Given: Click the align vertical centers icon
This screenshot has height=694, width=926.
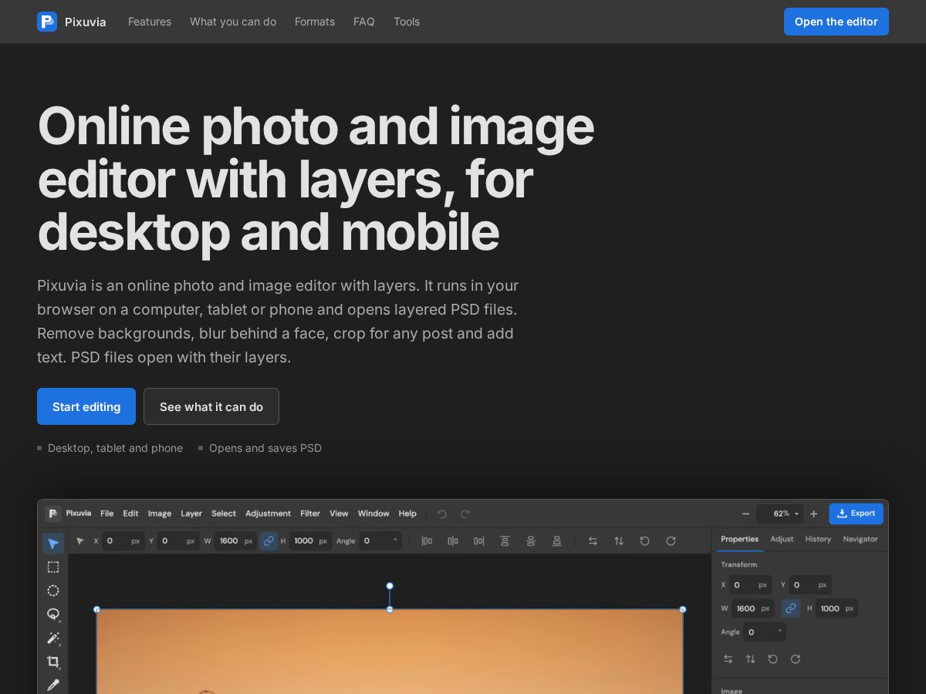Looking at the screenshot, I should 531,541.
